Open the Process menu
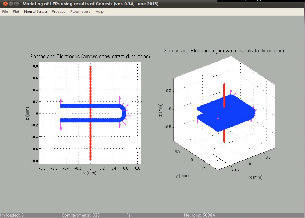This screenshot has width=305, height=218. pyautogui.click(x=58, y=12)
